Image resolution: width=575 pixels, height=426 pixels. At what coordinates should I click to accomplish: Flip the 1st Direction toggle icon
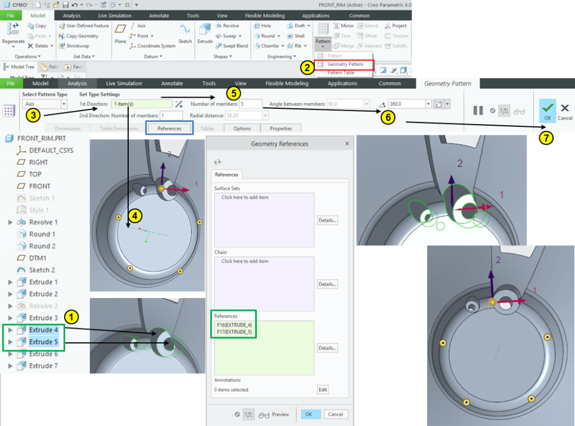pos(179,104)
